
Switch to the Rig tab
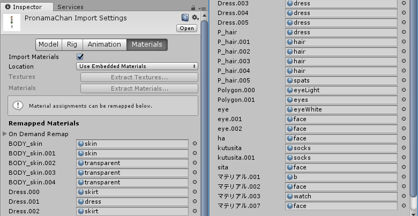[x=72, y=45]
